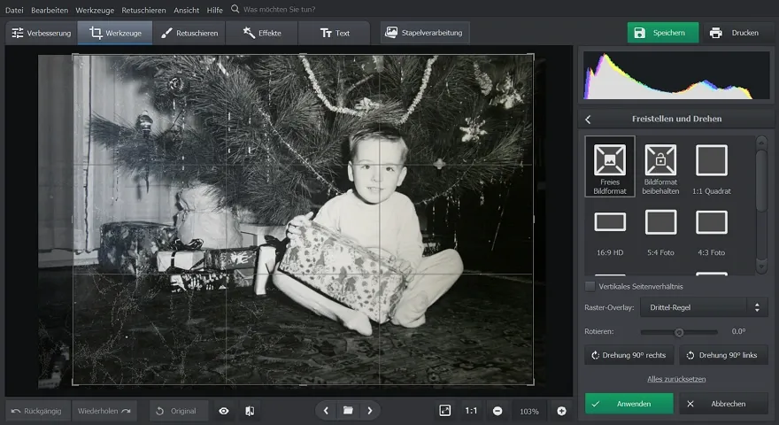Cancel cropping with Abbrechen
This screenshot has height=425, width=779.
tap(723, 404)
